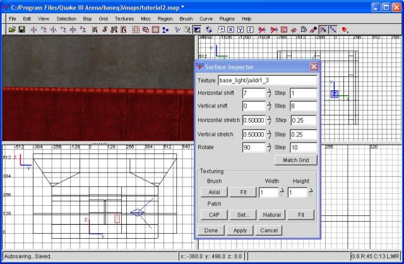The height and width of the screenshot is (264, 404).
Task: Click the Vertical shift Step field showing 8
Action: pyautogui.click(x=304, y=106)
